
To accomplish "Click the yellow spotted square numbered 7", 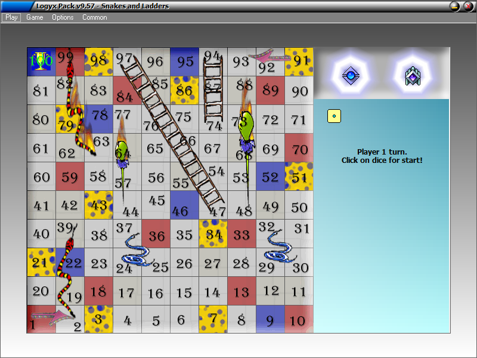I will (213, 319).
